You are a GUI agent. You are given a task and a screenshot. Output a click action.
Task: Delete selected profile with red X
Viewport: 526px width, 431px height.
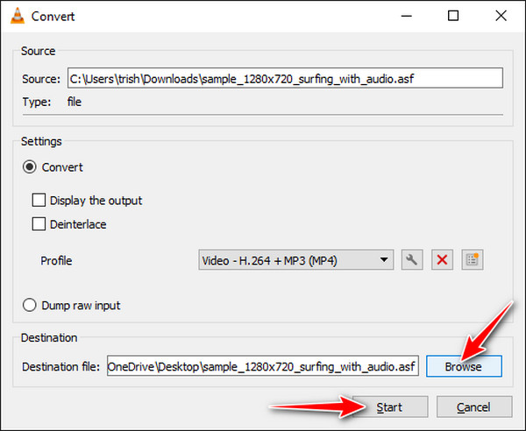click(x=442, y=260)
